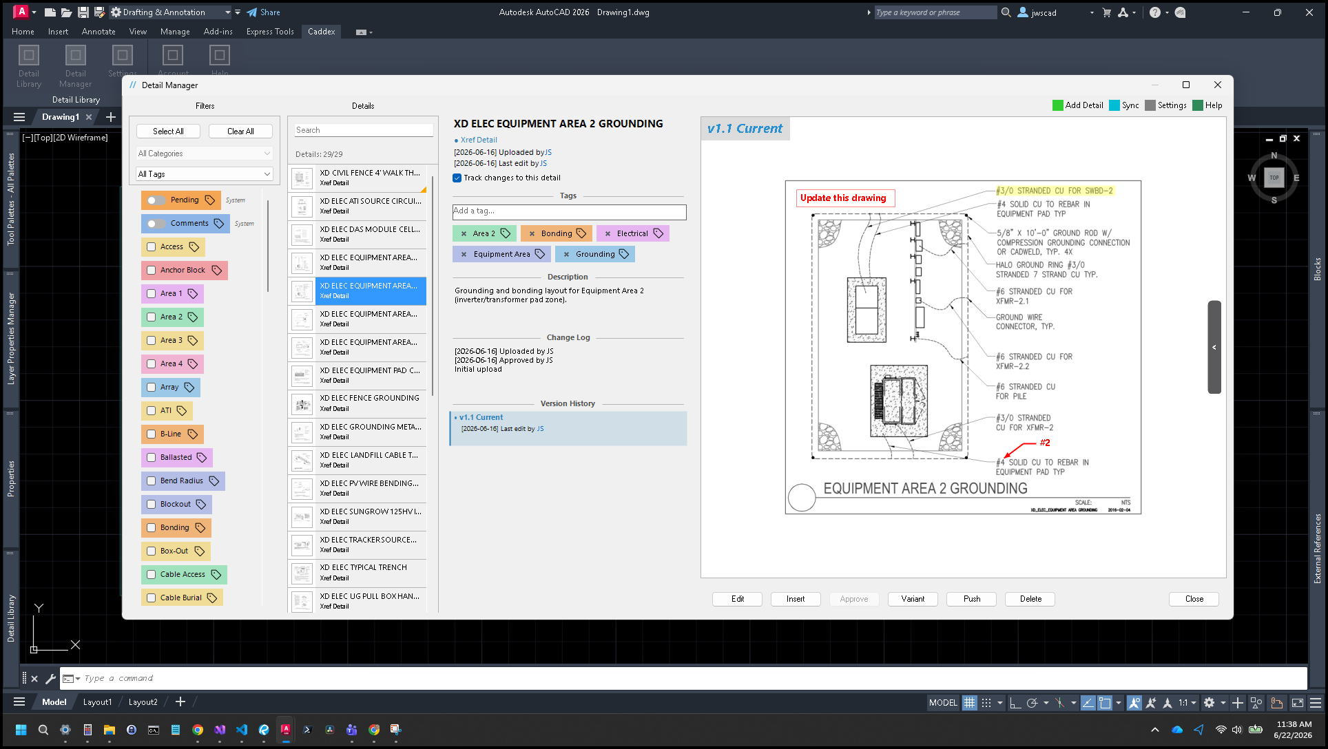Check the Access tag filter checkbox
This screenshot has height=749, width=1328.
point(152,247)
